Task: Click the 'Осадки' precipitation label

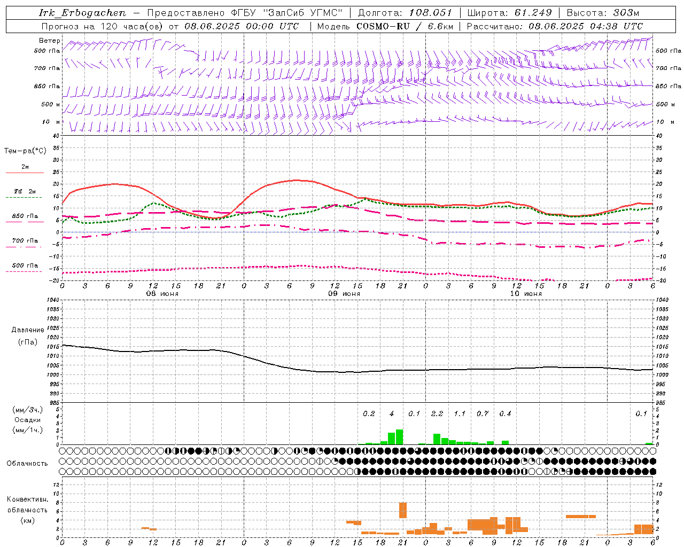Action: [x=28, y=420]
